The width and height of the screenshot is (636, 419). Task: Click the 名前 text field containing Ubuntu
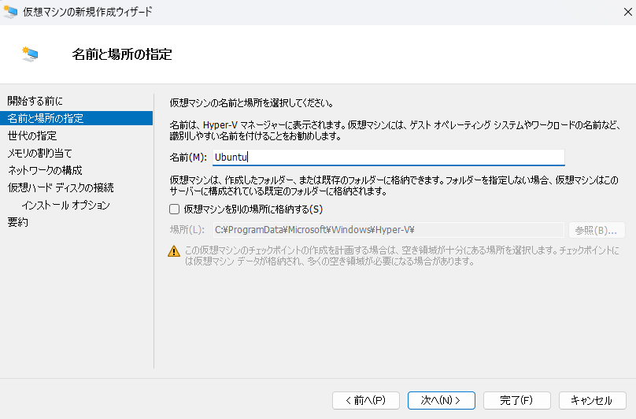coord(388,157)
